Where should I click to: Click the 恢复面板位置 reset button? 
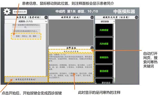pyautogui.click(x=20, y=12)
